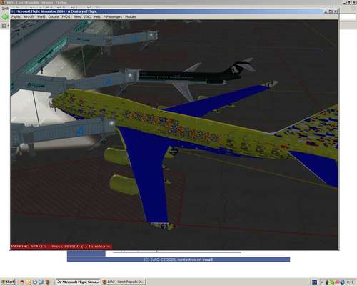
Task: Click the red quick launch icon
Action: coord(22,282)
